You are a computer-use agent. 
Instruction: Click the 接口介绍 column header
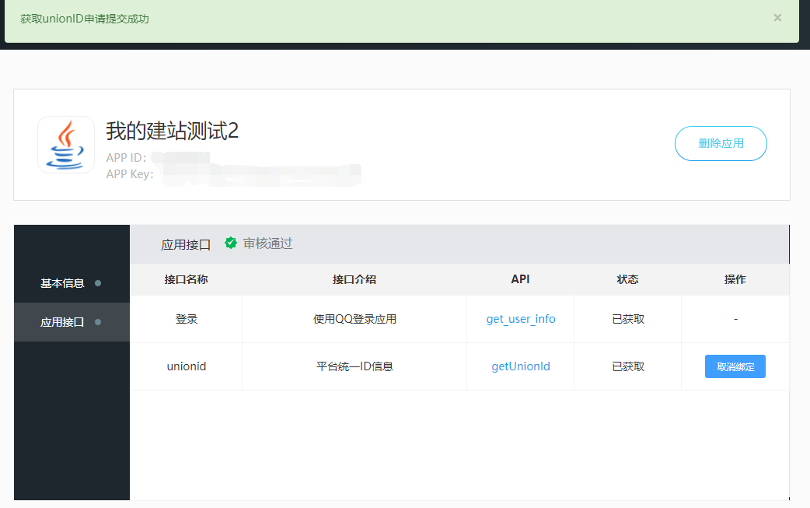(x=354, y=279)
